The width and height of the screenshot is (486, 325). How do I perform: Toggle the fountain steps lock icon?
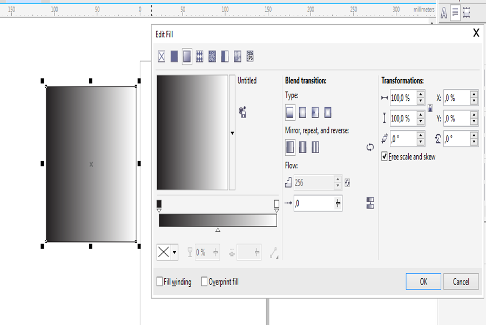click(347, 183)
